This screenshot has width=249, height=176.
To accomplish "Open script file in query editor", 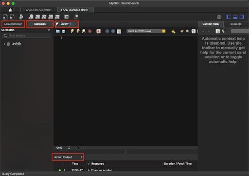I will (58, 31).
